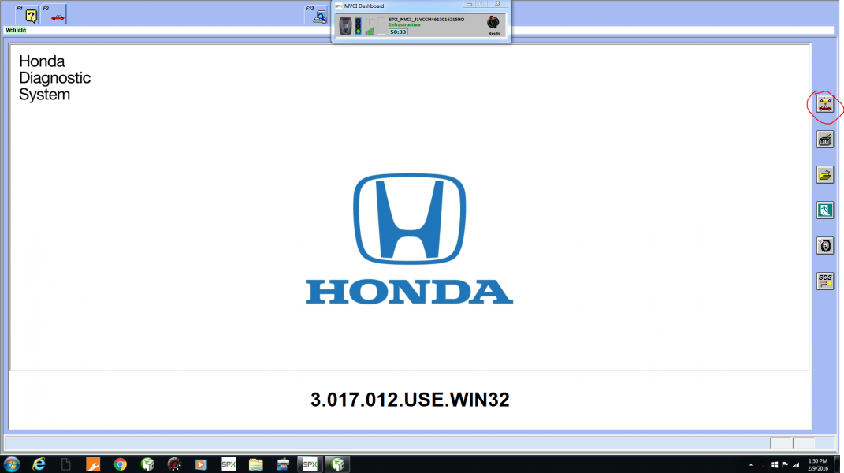Click the F12 computer screen icon
Viewport: 844px width, 473px height.
[320, 17]
